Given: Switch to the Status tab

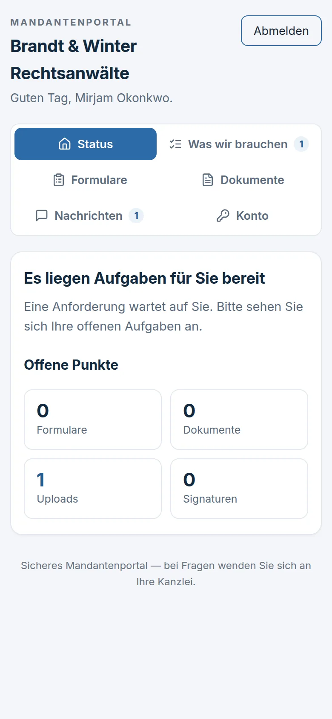Looking at the screenshot, I should (x=86, y=144).
